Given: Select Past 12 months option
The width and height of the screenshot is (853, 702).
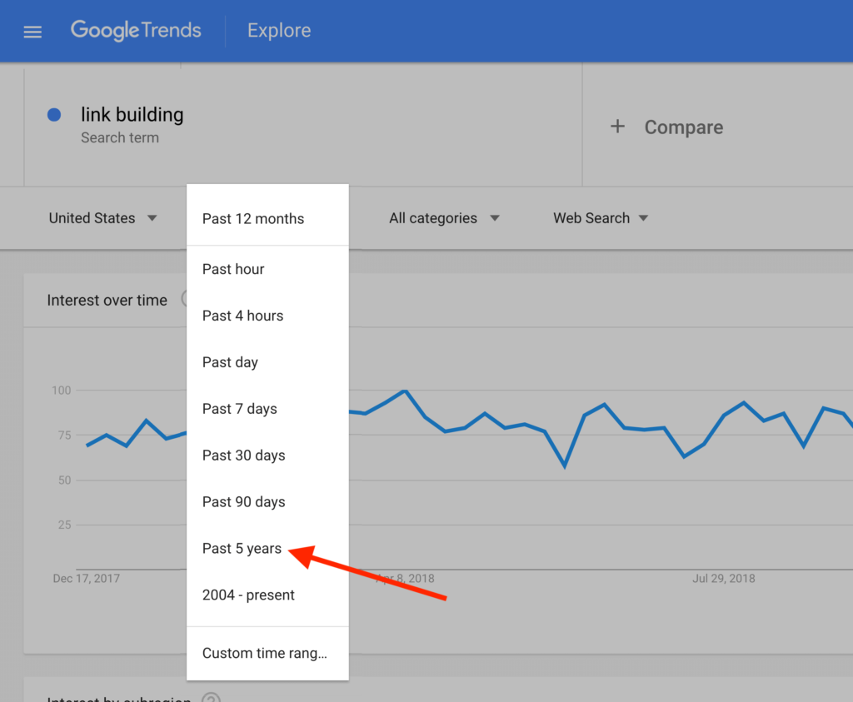Looking at the screenshot, I should click(x=253, y=218).
